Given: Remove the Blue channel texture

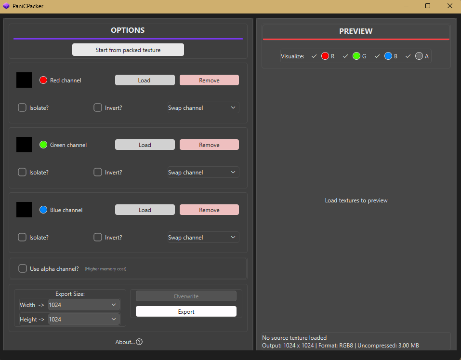Looking at the screenshot, I should (209, 210).
